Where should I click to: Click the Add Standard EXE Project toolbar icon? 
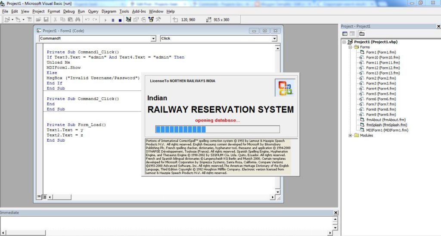pos(7,20)
